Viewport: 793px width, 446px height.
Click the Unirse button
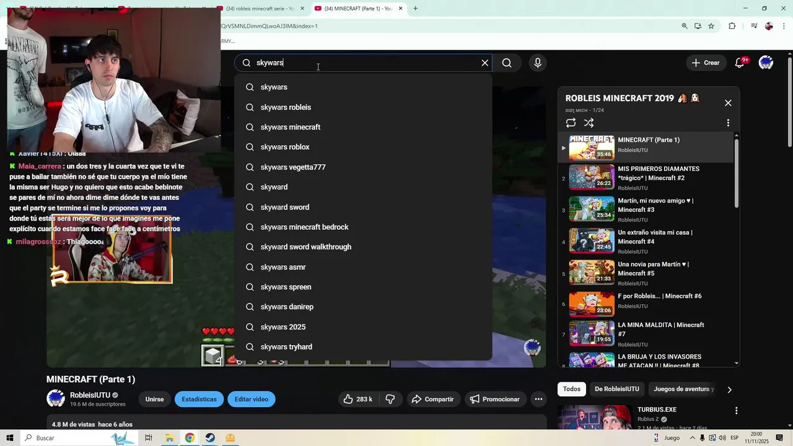[155, 400]
